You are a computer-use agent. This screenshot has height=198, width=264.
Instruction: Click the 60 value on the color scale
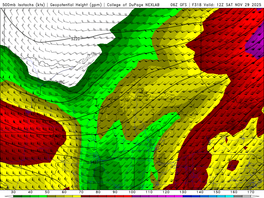point(64,192)
